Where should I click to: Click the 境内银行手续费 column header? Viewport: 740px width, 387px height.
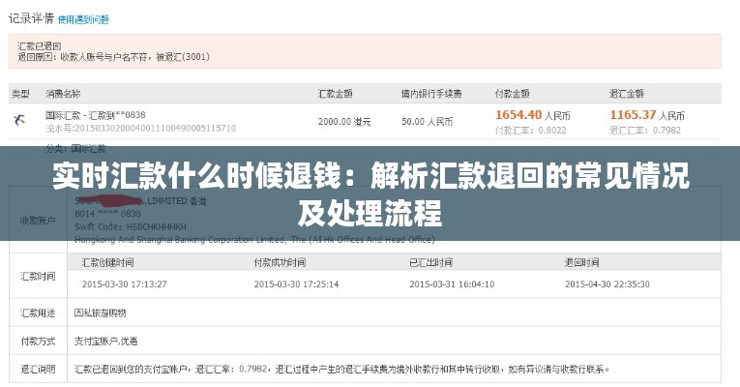431,94
